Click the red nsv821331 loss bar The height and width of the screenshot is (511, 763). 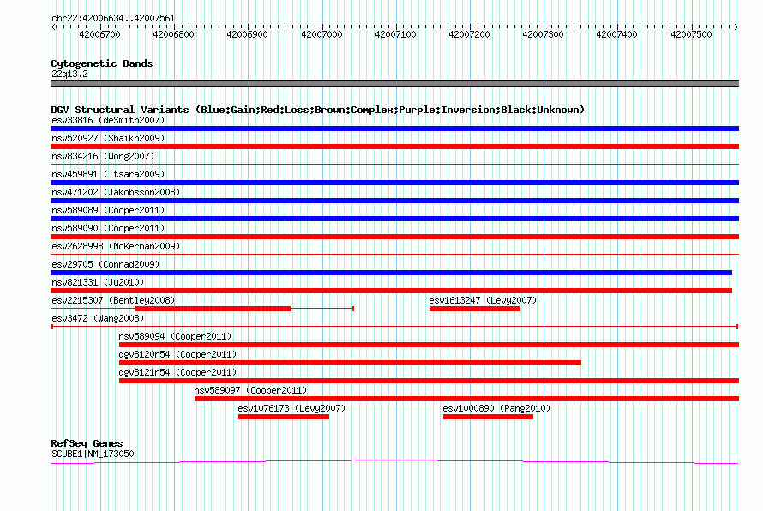click(391, 291)
